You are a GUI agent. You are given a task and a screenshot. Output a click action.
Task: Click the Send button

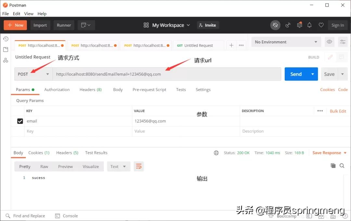pyautogui.click(x=296, y=74)
